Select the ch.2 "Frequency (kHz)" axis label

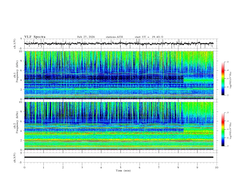17,122
